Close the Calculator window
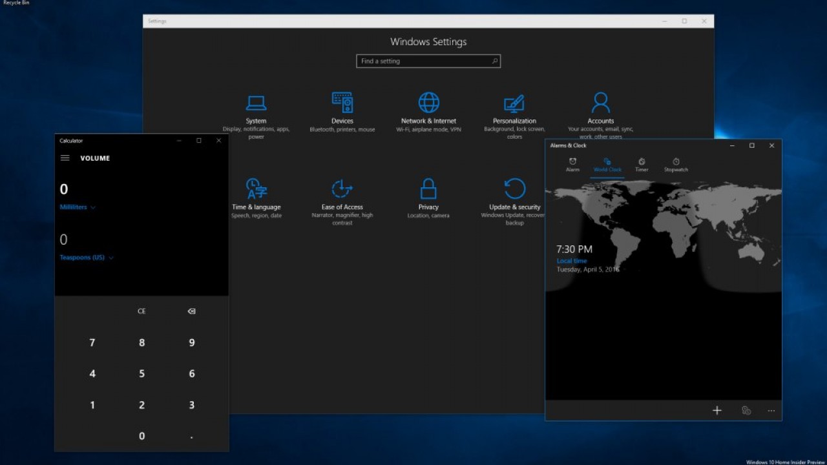The width and height of the screenshot is (827, 465). click(x=218, y=141)
